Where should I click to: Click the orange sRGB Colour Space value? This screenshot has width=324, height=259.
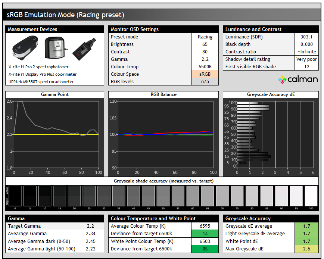(x=205, y=74)
